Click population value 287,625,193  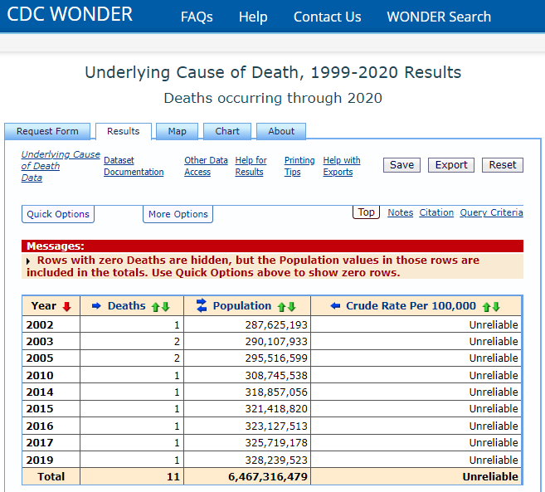(276, 324)
